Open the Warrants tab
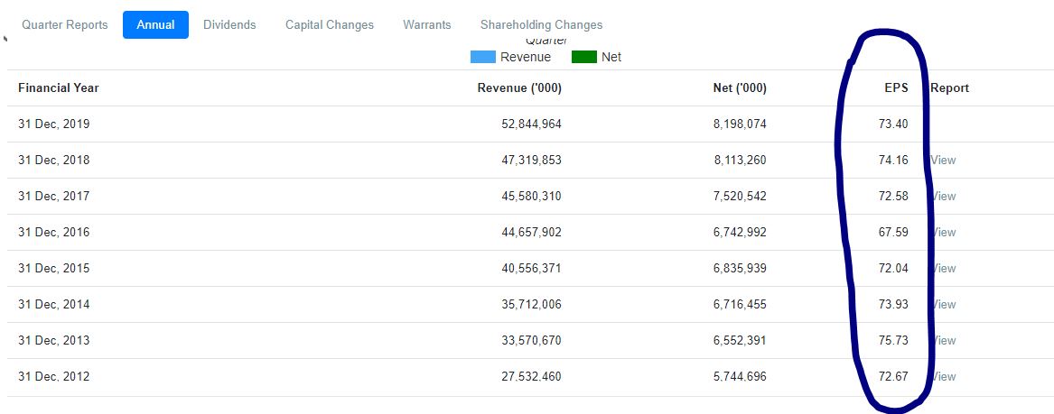 [x=427, y=25]
